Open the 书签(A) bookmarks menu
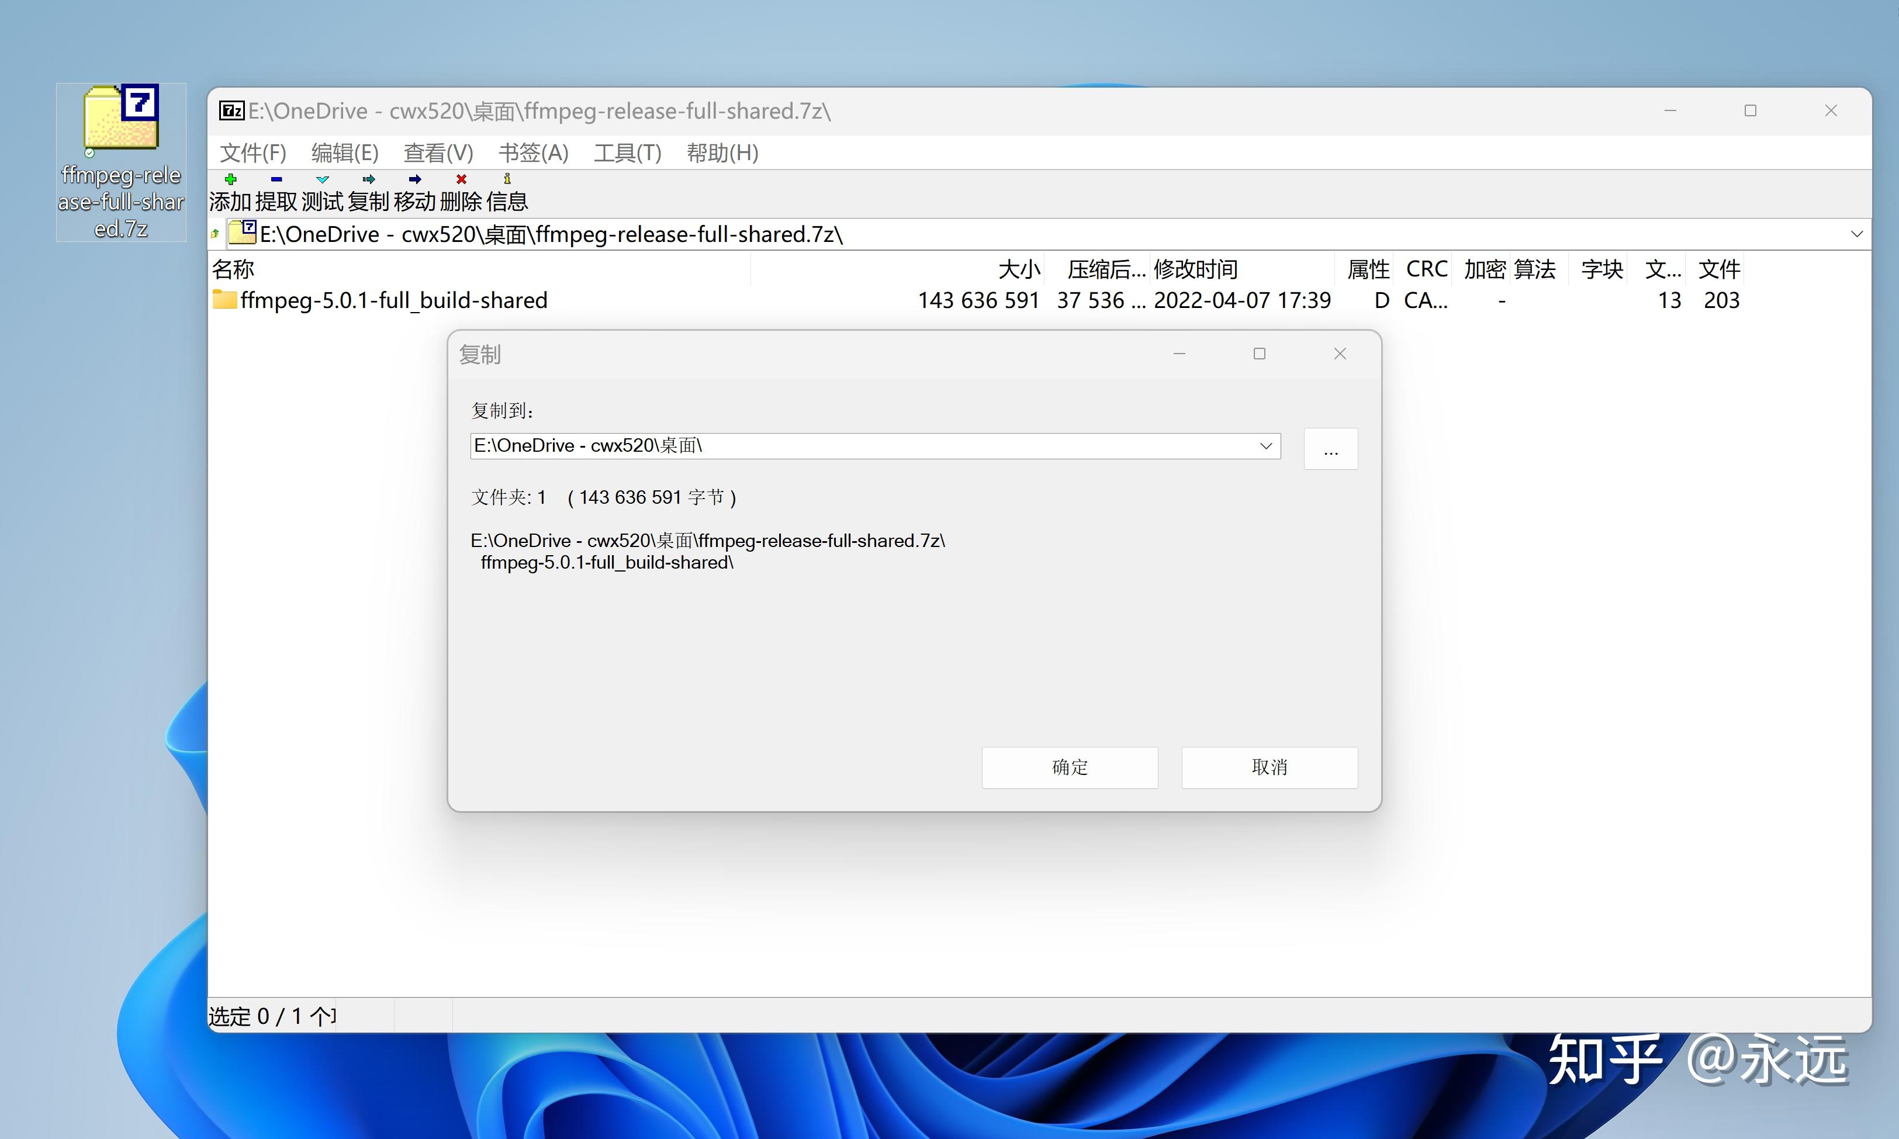 click(x=532, y=153)
